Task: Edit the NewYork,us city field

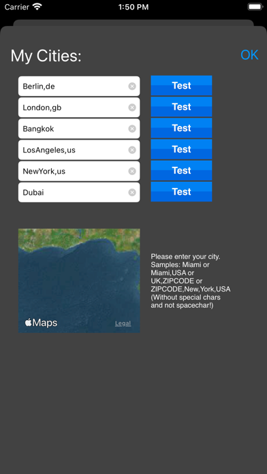Action: [79, 171]
